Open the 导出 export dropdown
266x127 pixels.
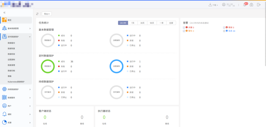click(x=47, y=14)
